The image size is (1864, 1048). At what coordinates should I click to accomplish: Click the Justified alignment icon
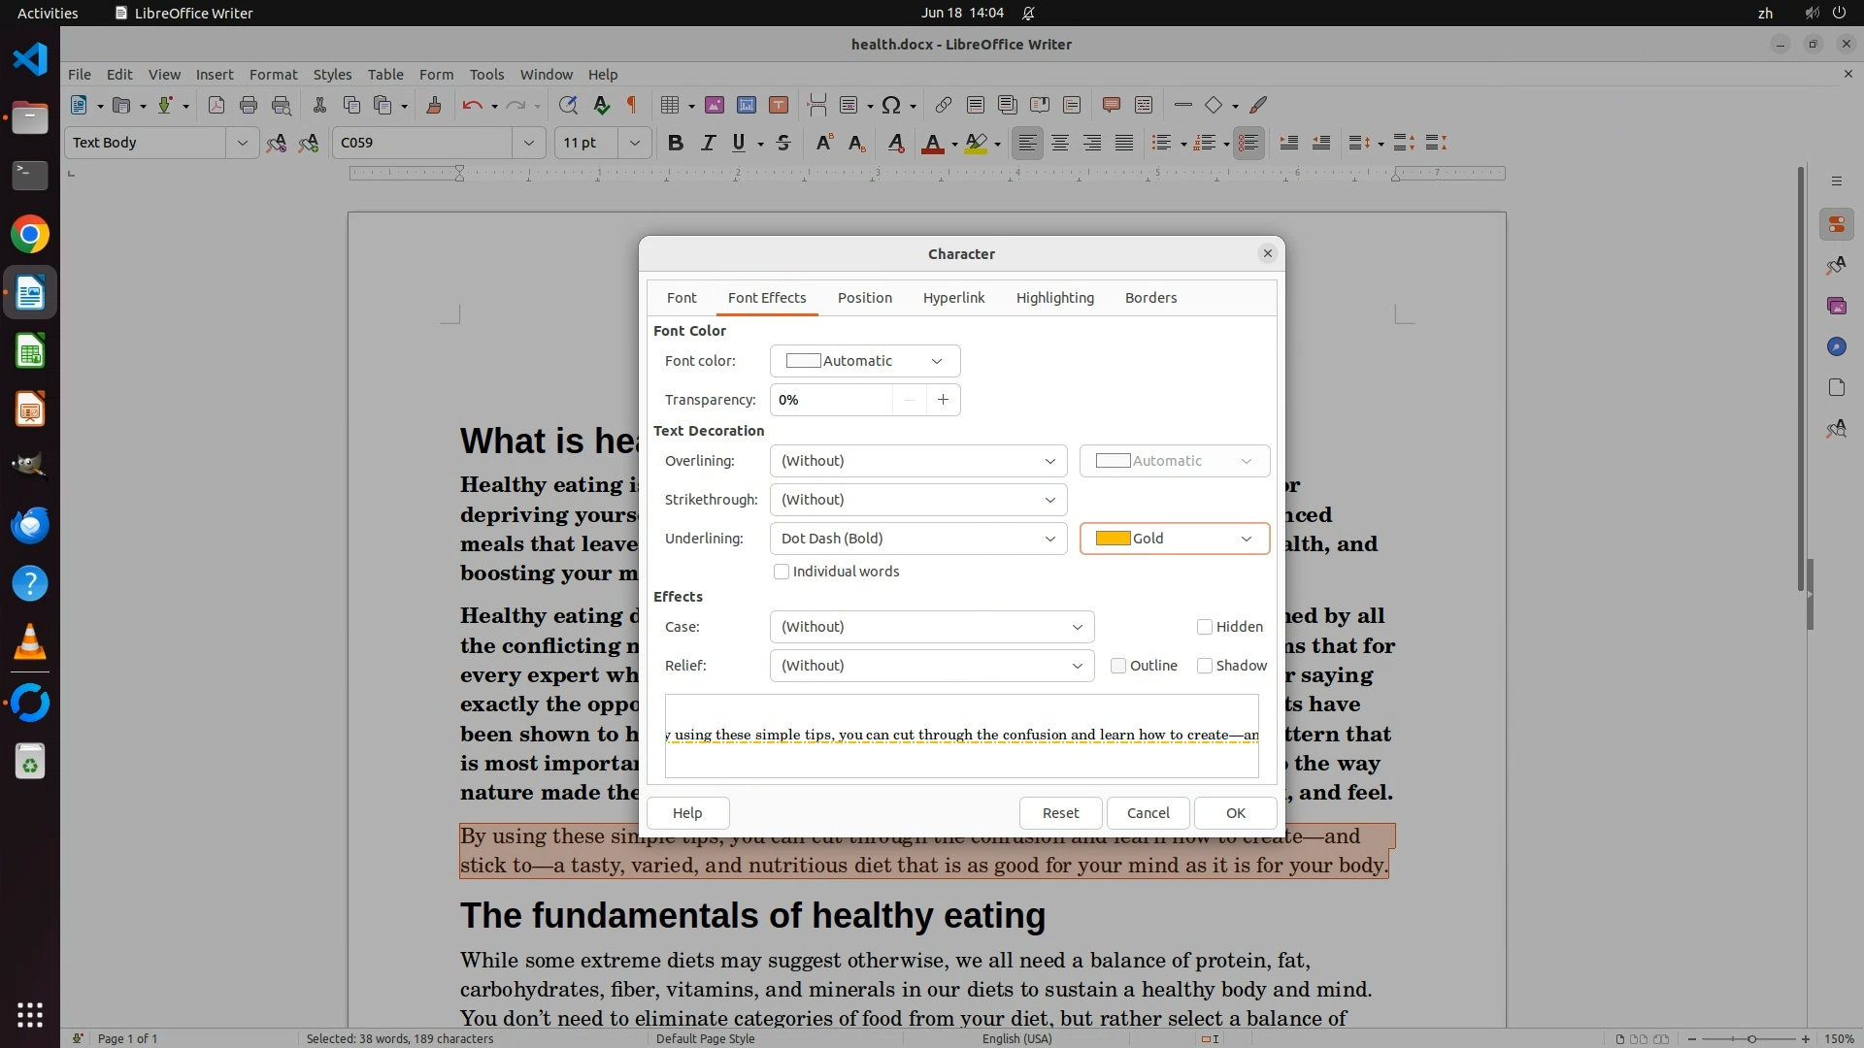pyautogui.click(x=1124, y=144)
